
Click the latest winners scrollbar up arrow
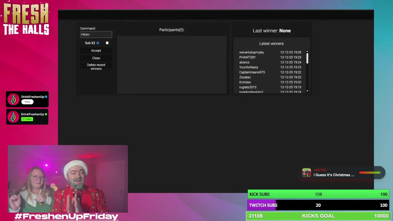(307, 51)
